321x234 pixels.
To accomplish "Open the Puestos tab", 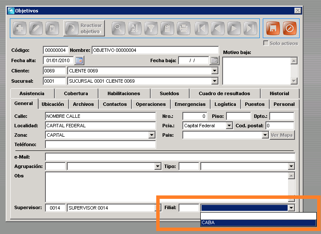I will [255, 104].
